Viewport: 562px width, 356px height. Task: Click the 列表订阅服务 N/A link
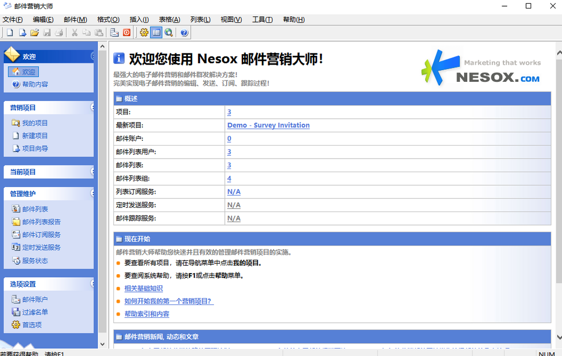(234, 192)
